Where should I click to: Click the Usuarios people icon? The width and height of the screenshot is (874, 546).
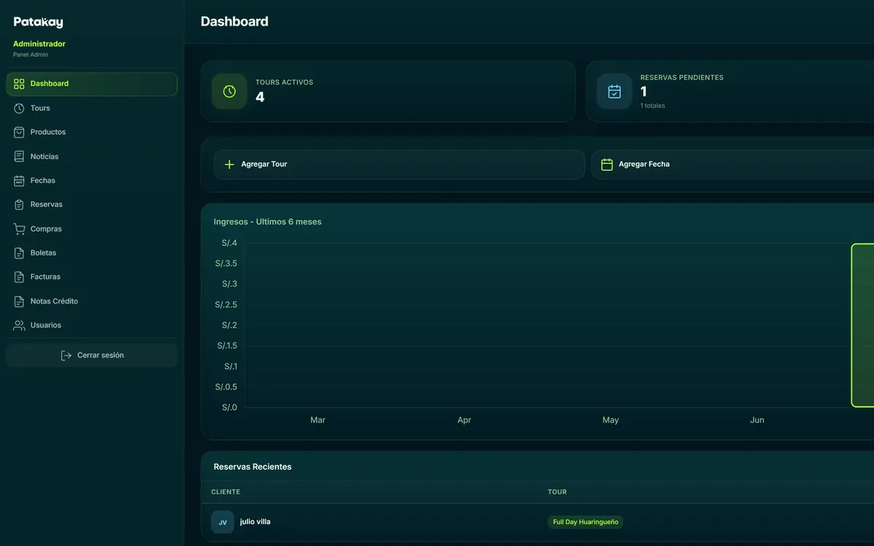(x=19, y=325)
